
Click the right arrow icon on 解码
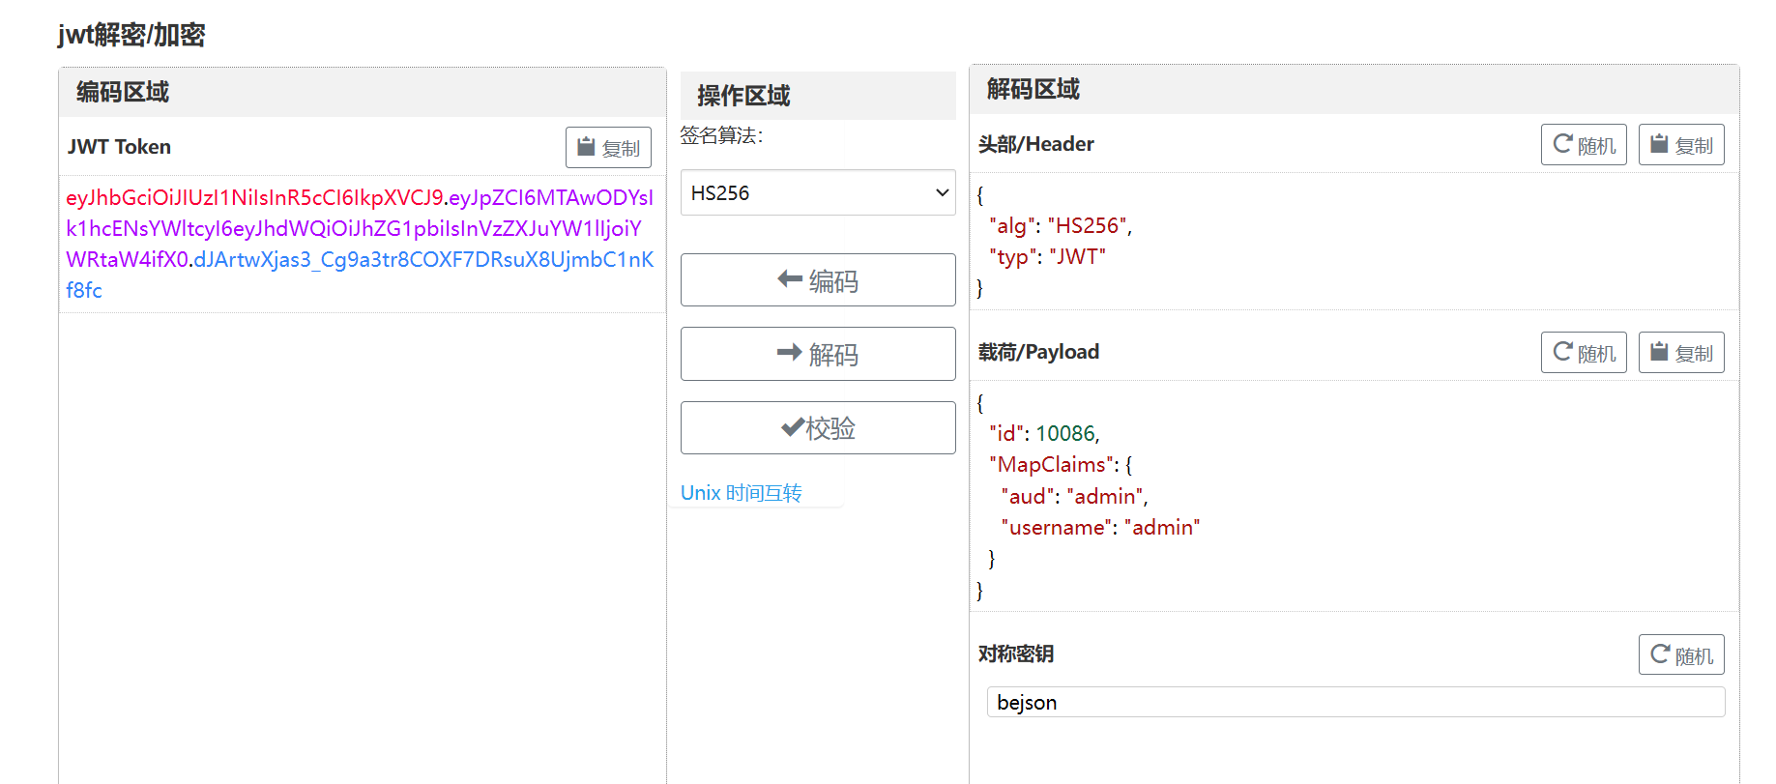790,353
